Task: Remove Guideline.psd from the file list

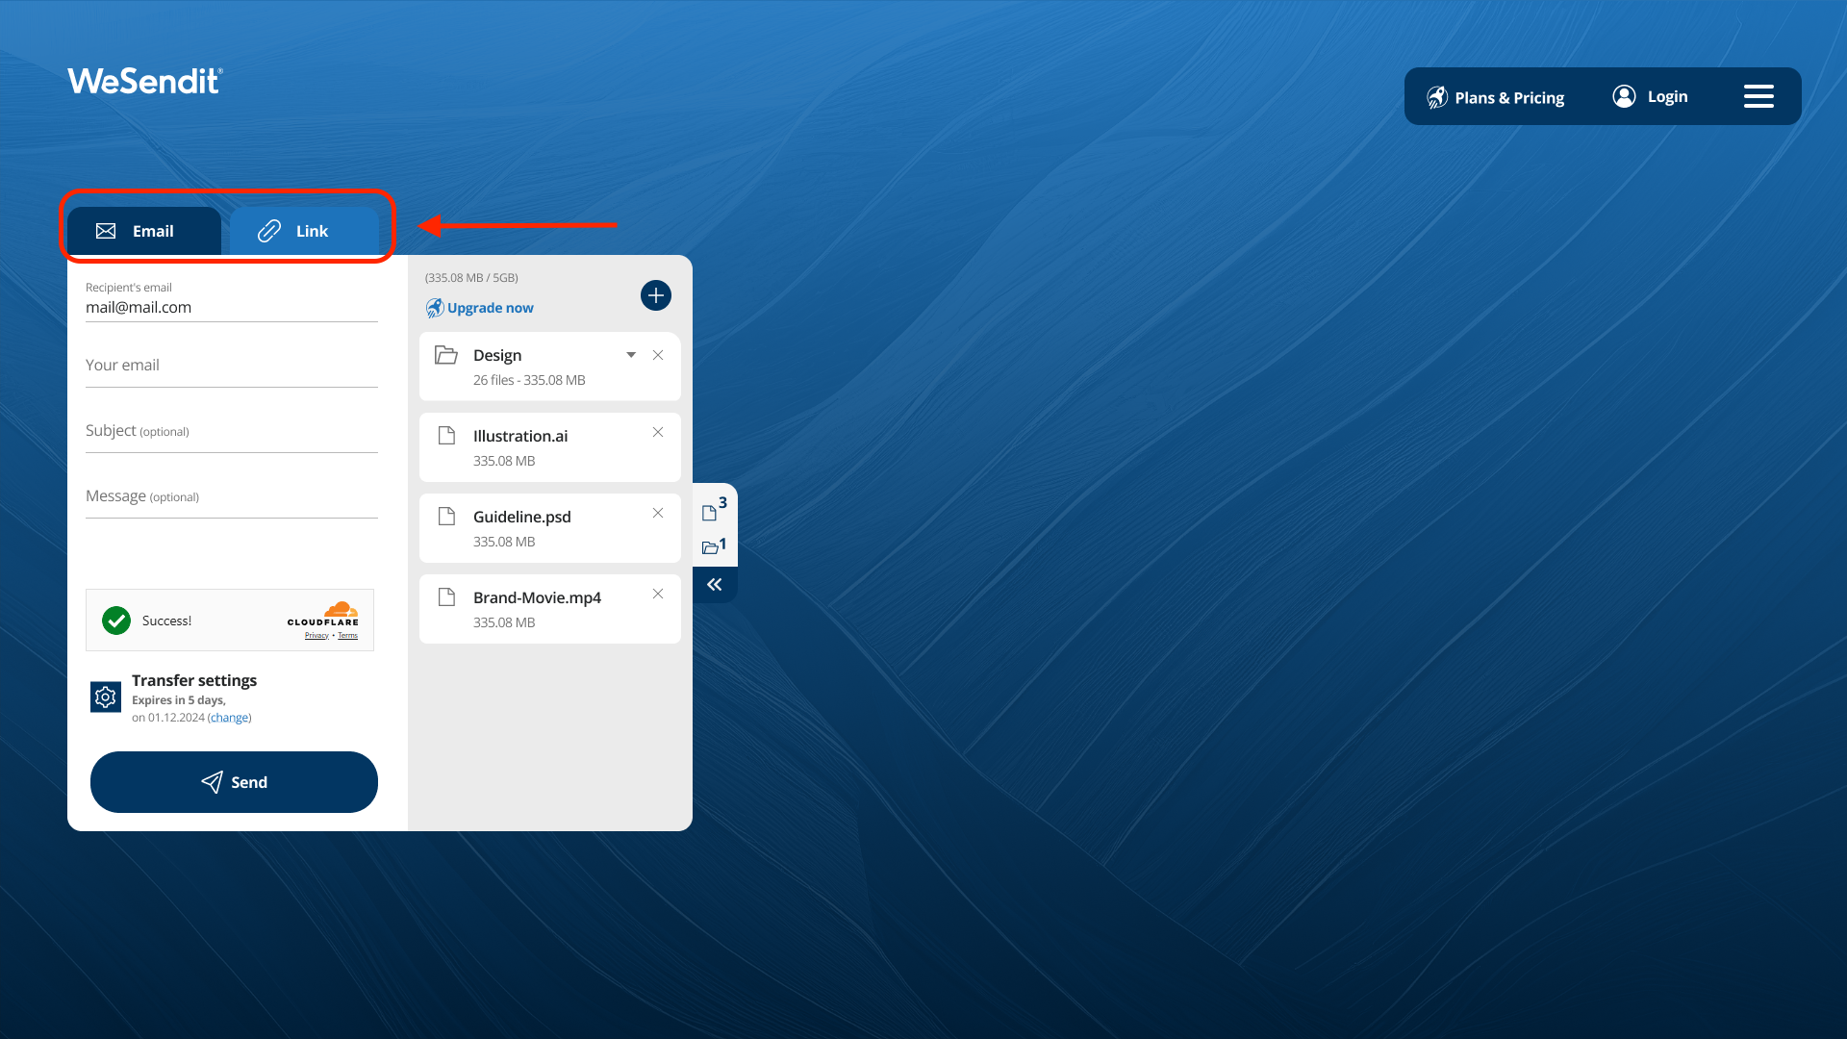Action: point(658,514)
